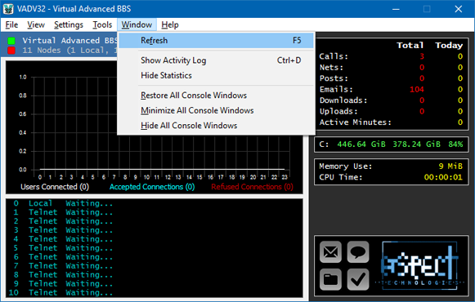Choose Minimize All Console Windows

(217, 111)
